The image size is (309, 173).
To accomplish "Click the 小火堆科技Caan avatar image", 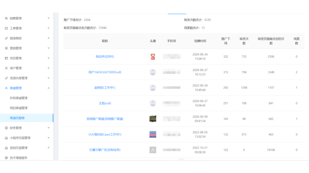I will [x=153, y=134].
